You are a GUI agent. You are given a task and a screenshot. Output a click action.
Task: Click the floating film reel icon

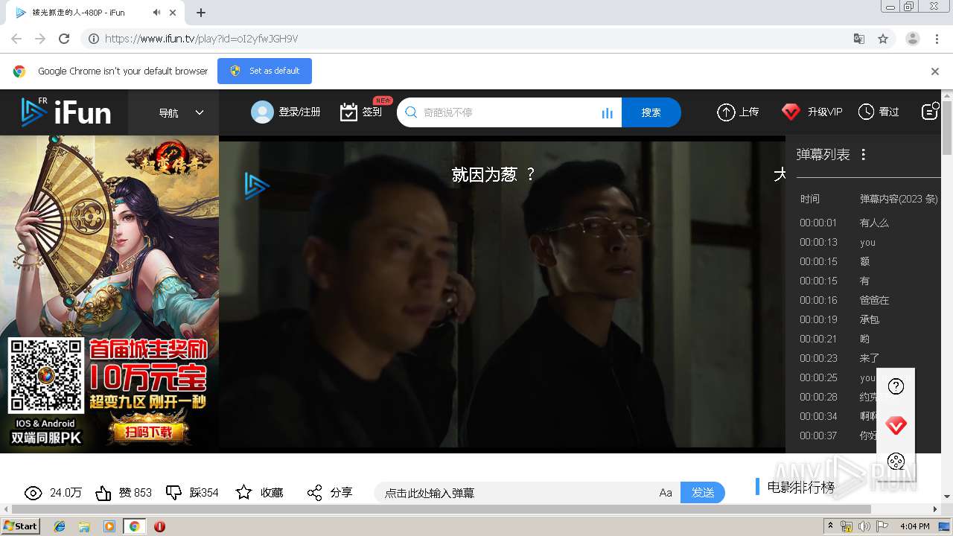coord(896,462)
